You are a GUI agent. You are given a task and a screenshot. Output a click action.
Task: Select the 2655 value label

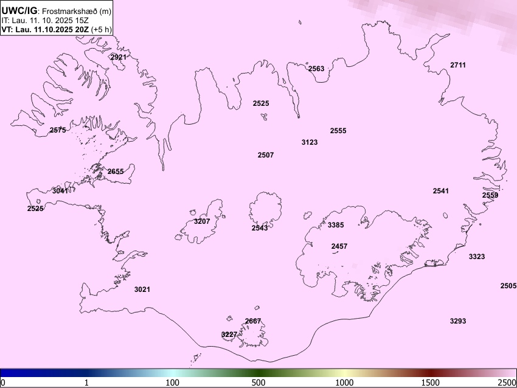pos(116,171)
